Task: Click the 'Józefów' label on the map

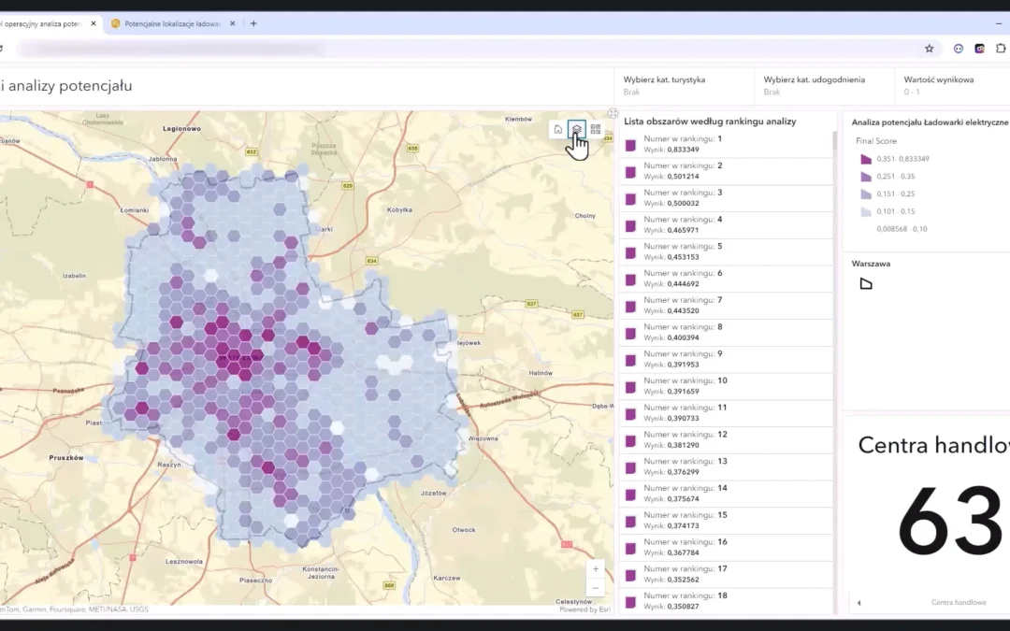Action: pos(434,494)
